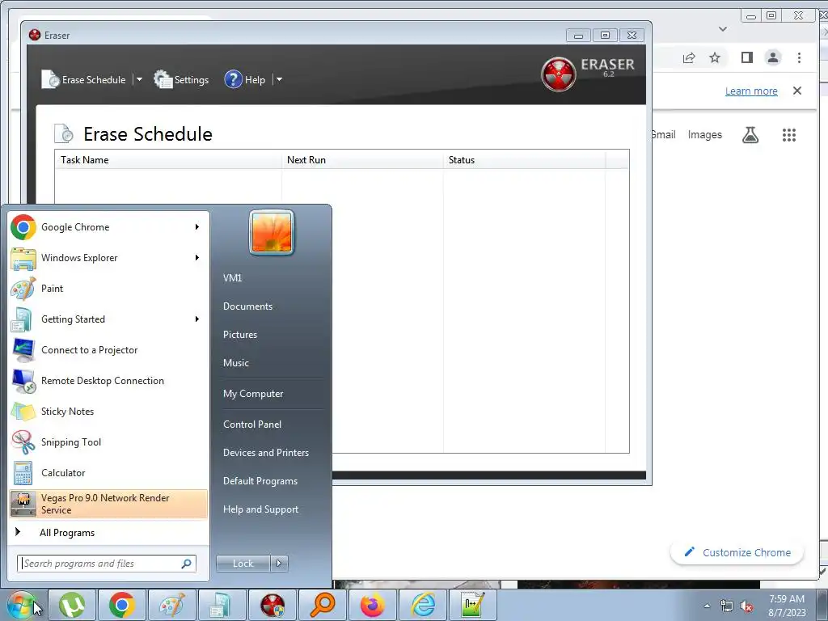828x621 pixels.
Task: Open Help and Support
Action: (x=260, y=509)
